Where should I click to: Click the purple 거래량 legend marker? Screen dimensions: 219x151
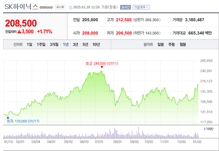point(205,129)
